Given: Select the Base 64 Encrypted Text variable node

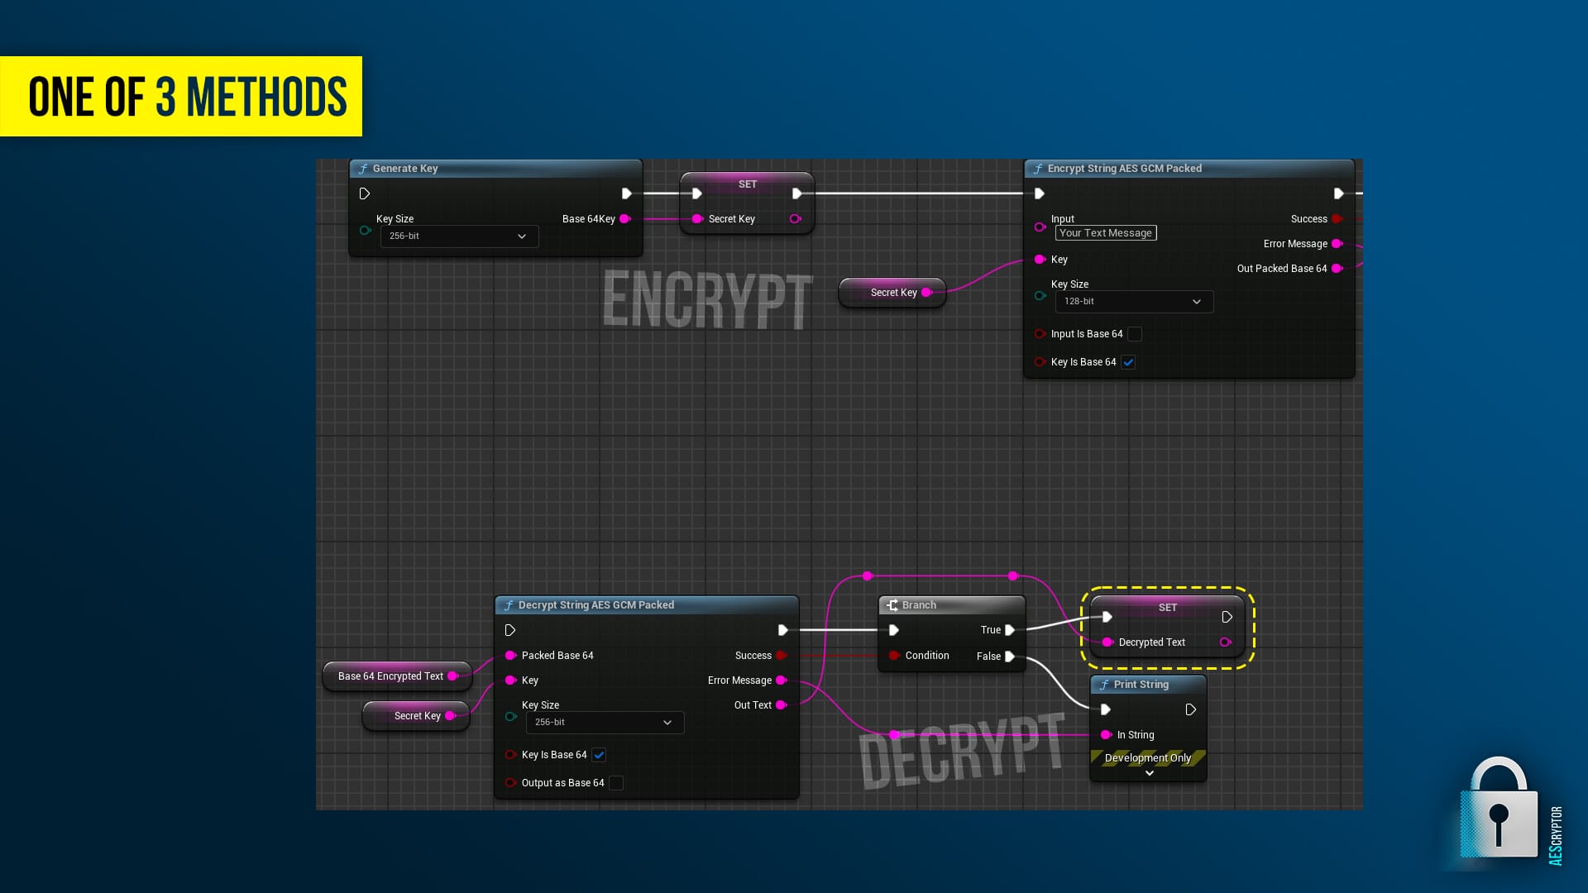Looking at the screenshot, I should tap(390, 676).
